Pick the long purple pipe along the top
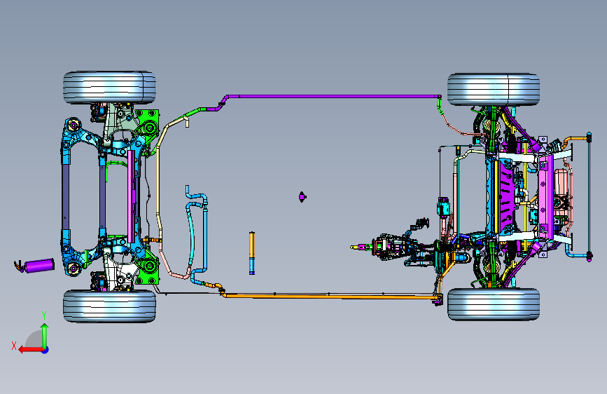The width and height of the screenshot is (607, 394). tap(333, 96)
